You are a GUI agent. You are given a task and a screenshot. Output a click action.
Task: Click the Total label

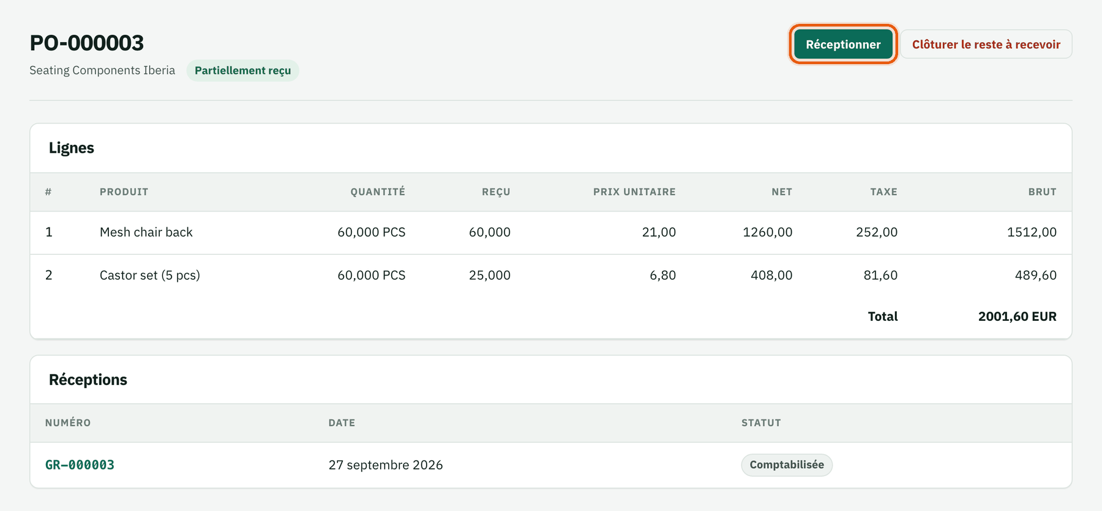tap(883, 317)
